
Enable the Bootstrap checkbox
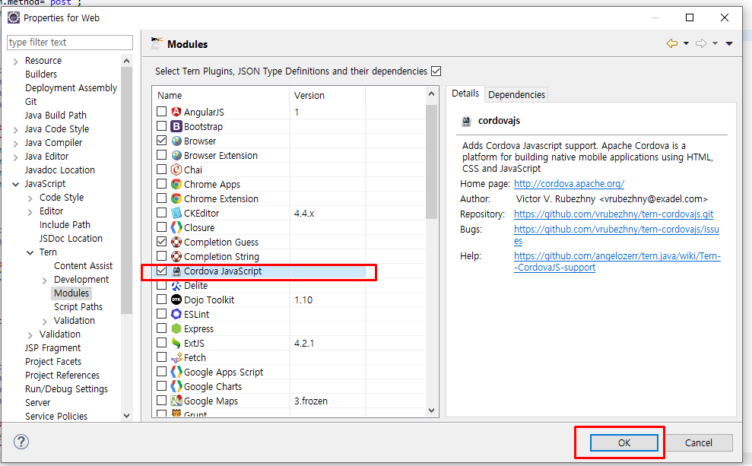coord(162,125)
